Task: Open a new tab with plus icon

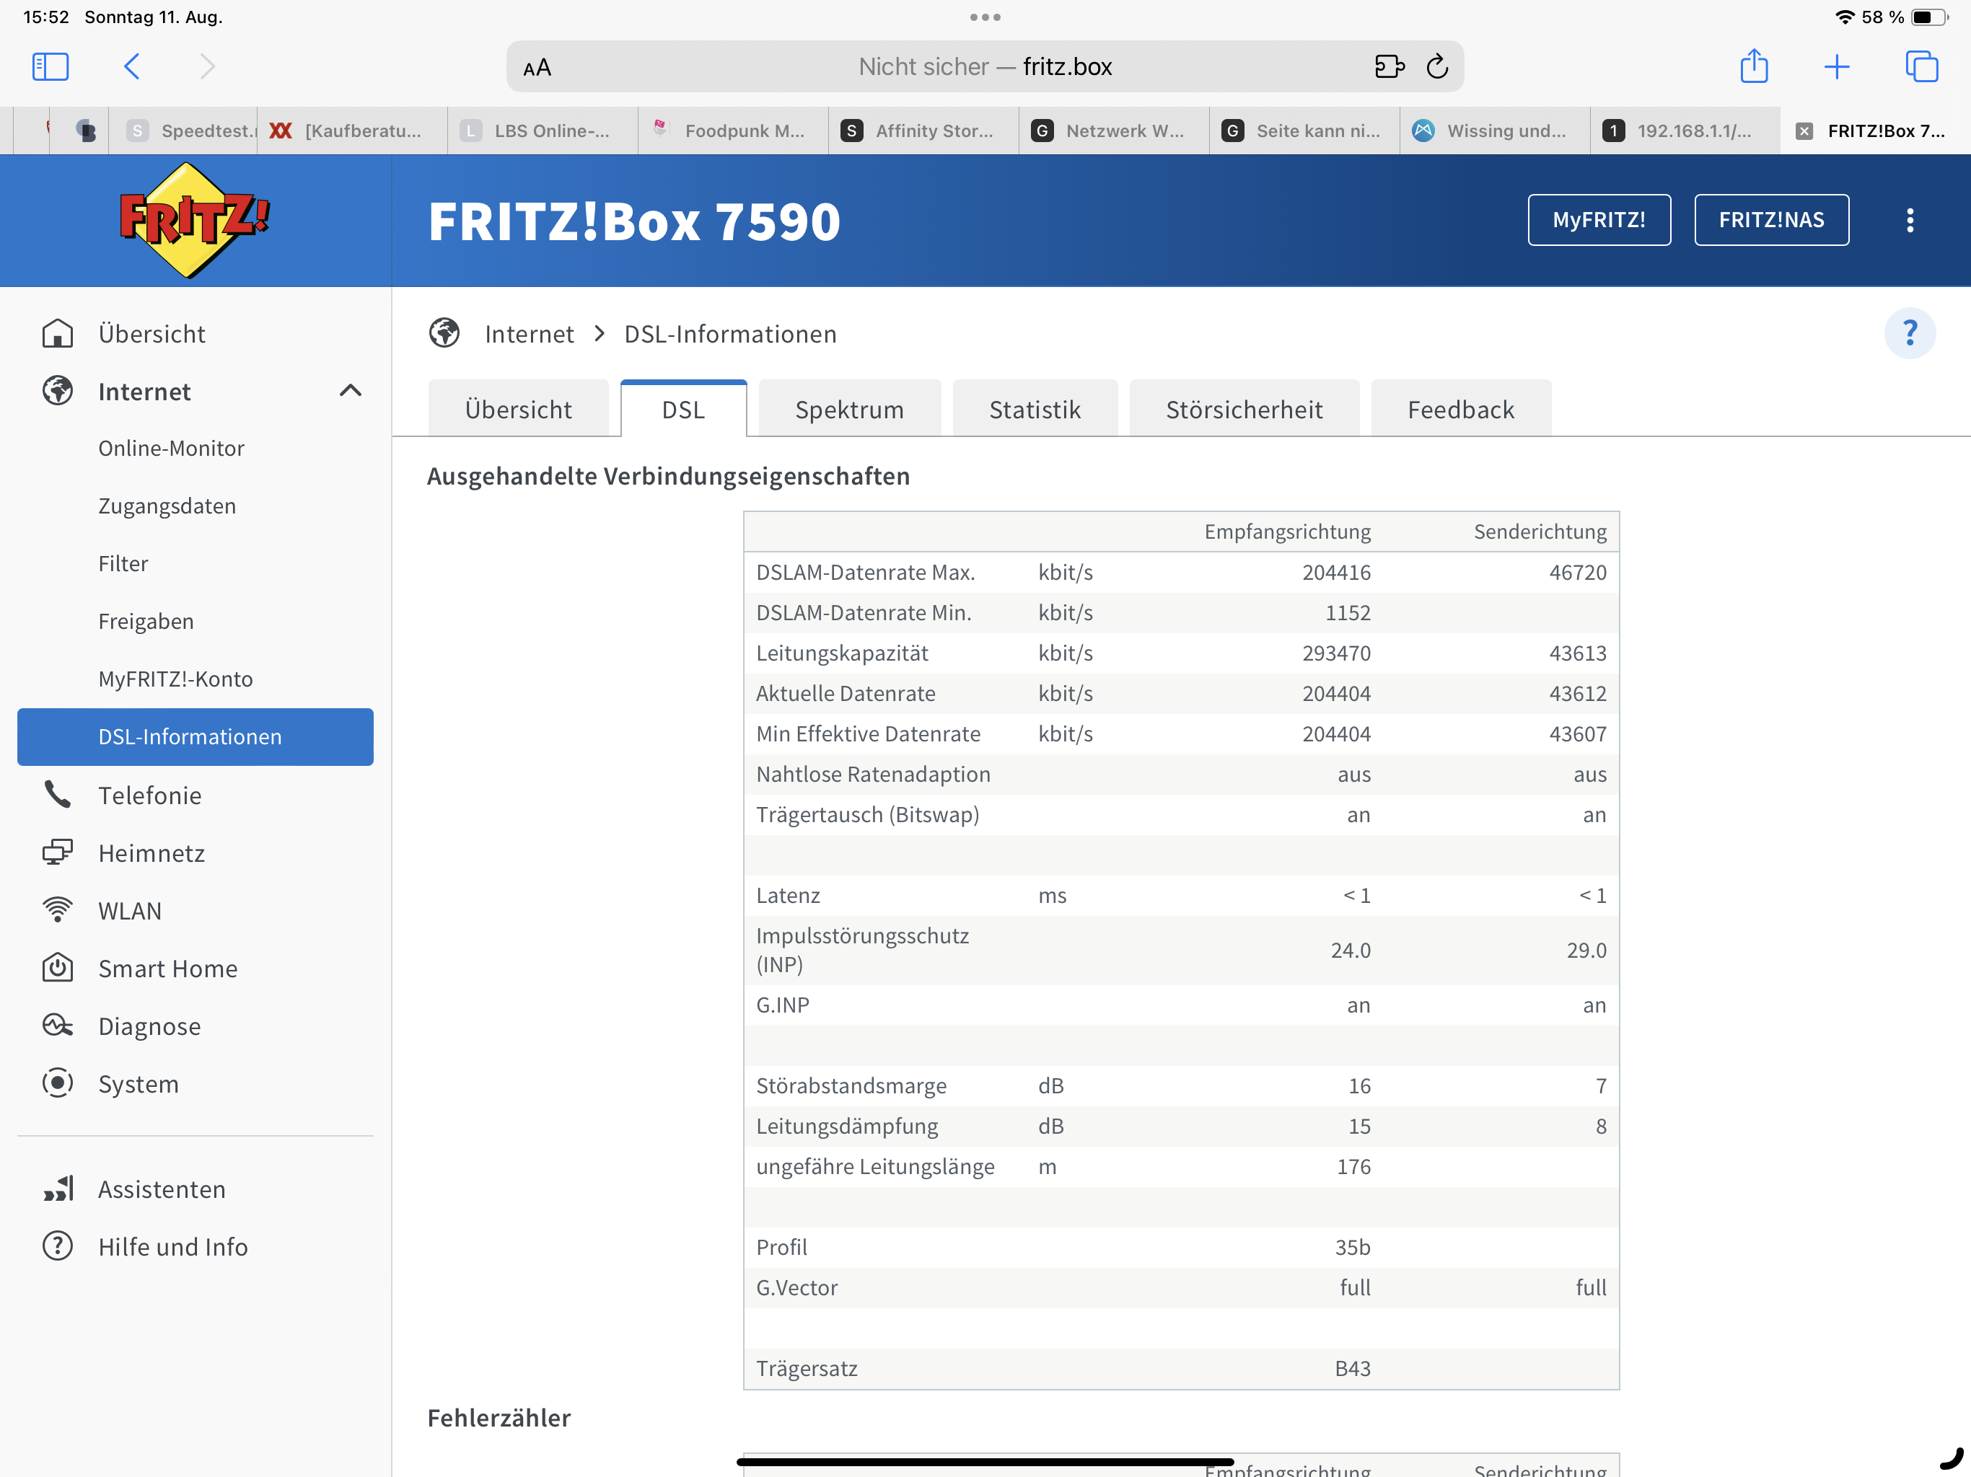Action: tap(1837, 67)
